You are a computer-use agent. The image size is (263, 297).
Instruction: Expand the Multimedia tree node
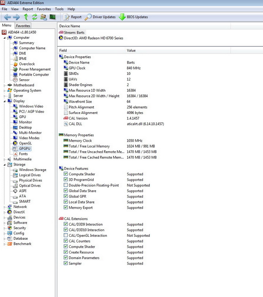(x=4, y=160)
